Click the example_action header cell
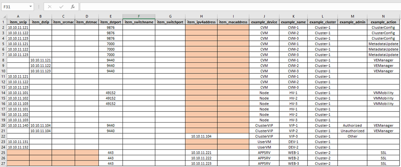 (384, 22)
